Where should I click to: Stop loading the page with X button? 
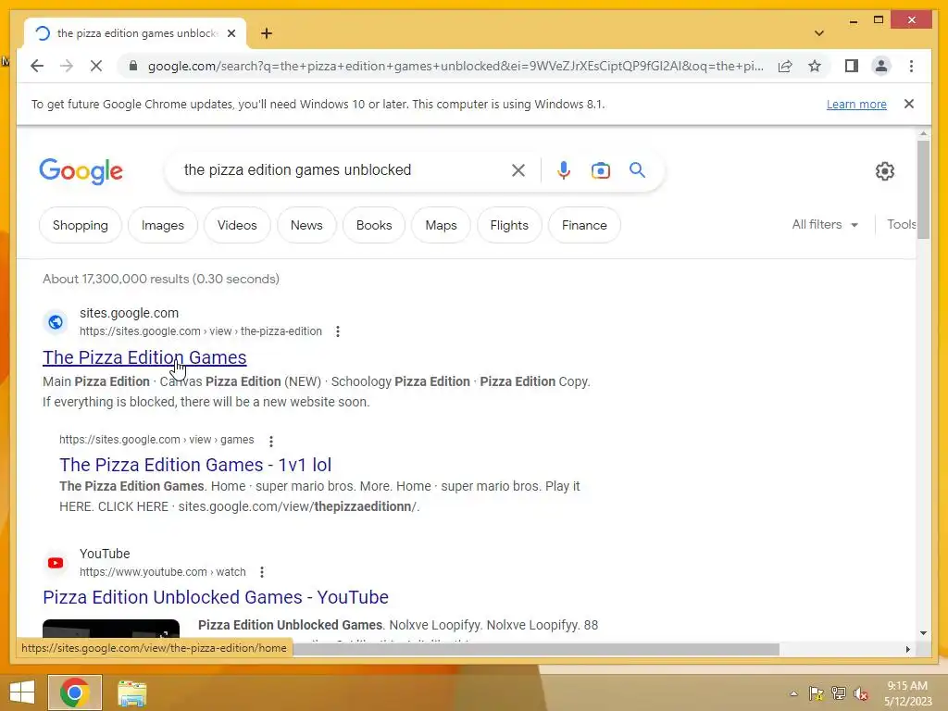pos(96,66)
